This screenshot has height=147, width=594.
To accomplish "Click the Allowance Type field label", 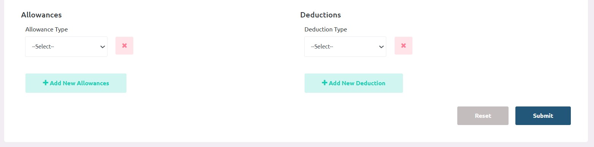I will pyautogui.click(x=46, y=29).
